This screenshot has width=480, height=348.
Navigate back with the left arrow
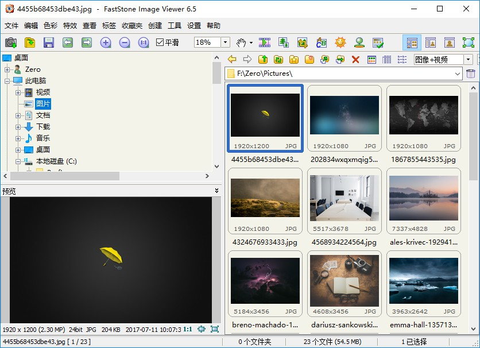coord(232,59)
